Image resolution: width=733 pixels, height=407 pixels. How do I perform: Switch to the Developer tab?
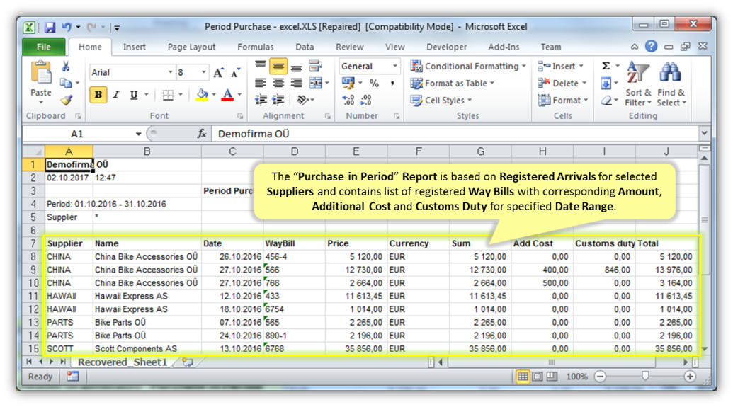tap(446, 47)
